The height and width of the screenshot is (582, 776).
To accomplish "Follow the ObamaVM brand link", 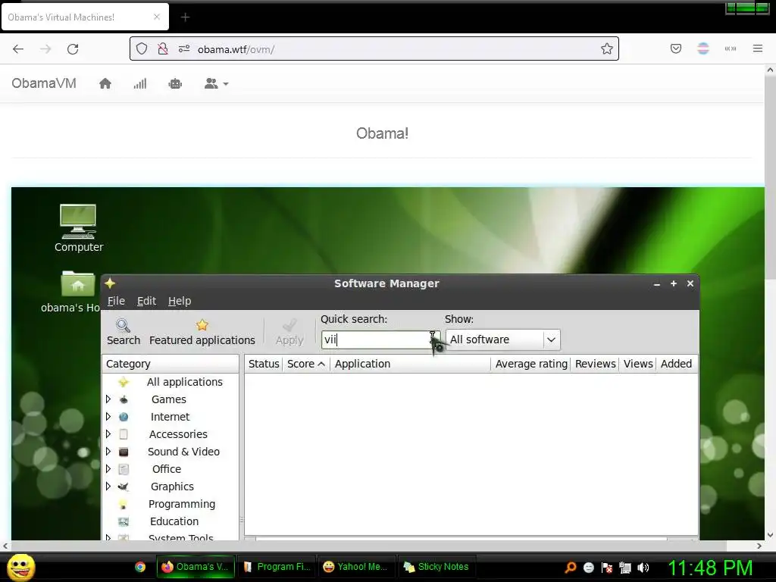I will click(44, 83).
